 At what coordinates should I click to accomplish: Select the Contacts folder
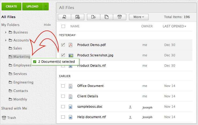click(21, 91)
